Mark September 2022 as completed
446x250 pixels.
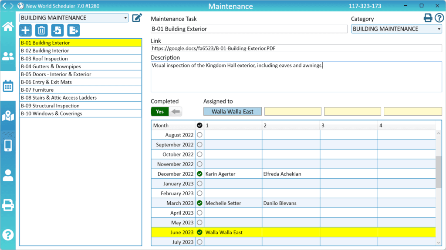pos(199,145)
